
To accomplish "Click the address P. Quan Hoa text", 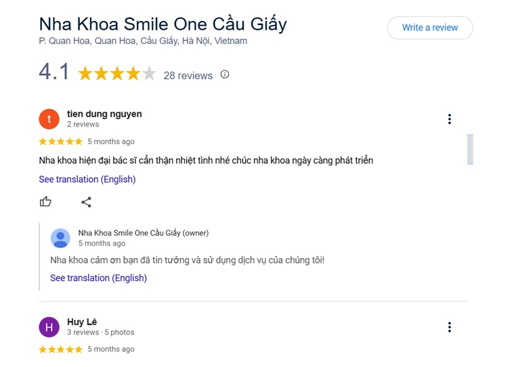I will (x=143, y=41).
